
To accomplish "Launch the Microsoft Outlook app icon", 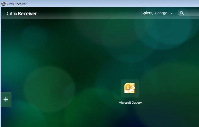I will pyautogui.click(x=130, y=88).
